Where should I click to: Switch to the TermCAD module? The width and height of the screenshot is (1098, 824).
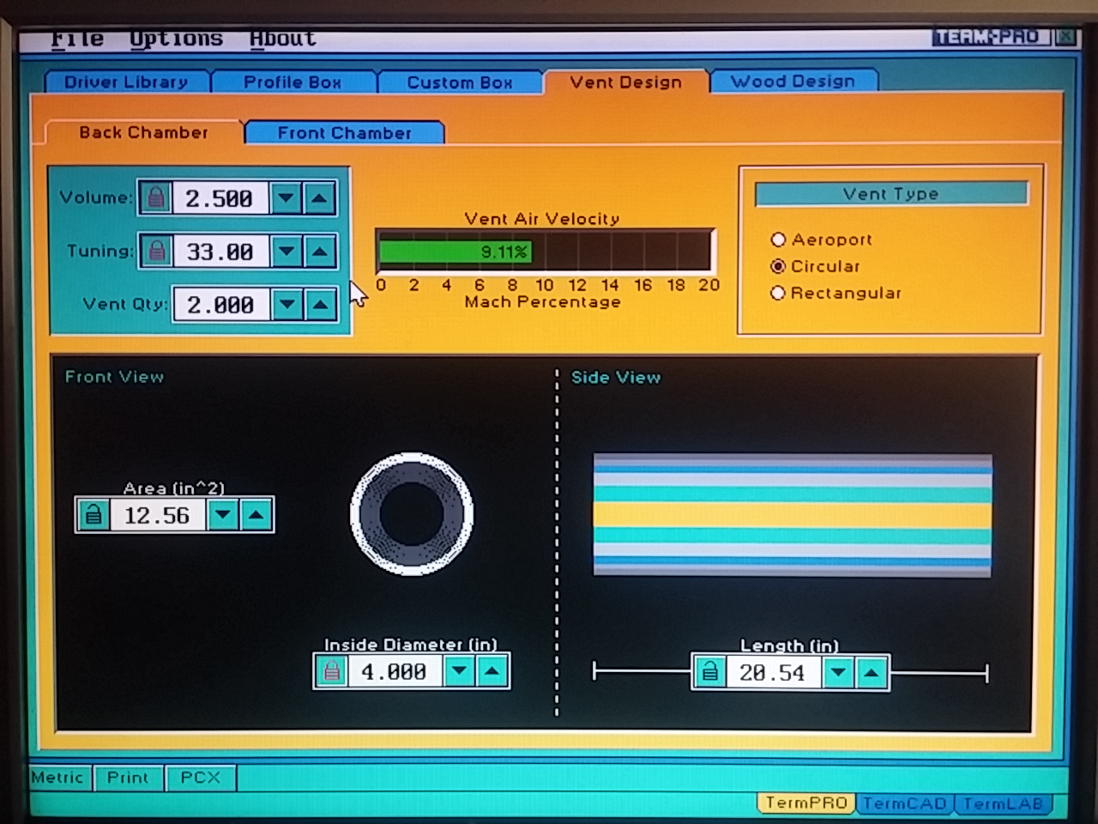(x=904, y=803)
